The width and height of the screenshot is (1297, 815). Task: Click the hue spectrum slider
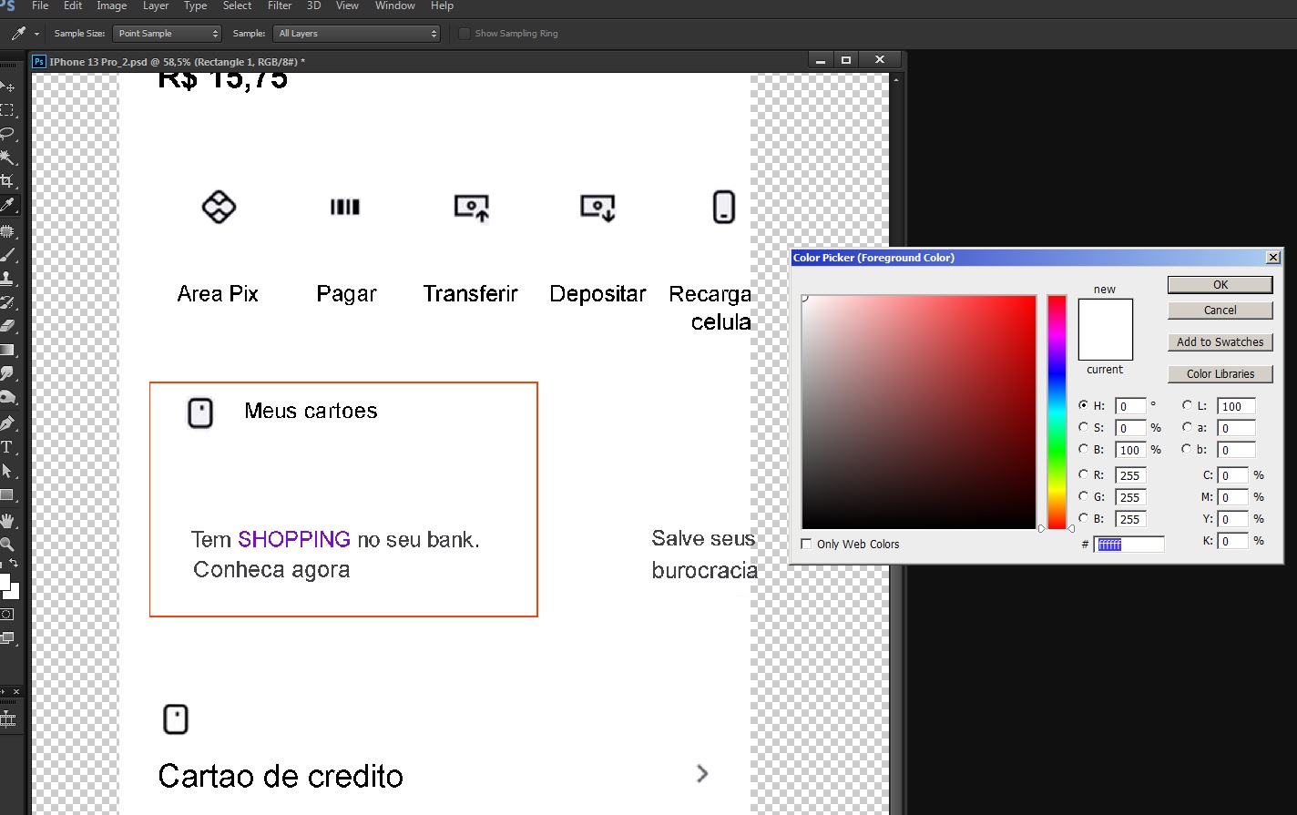click(1057, 412)
